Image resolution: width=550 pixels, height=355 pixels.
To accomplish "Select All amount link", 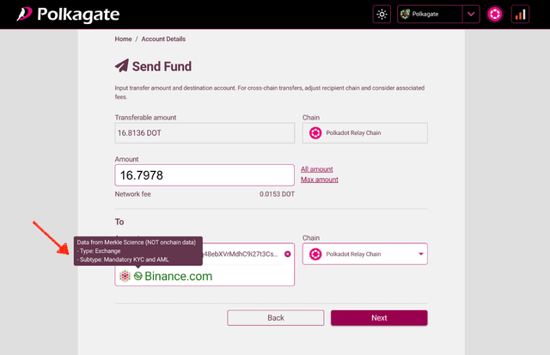I will tap(317, 169).
